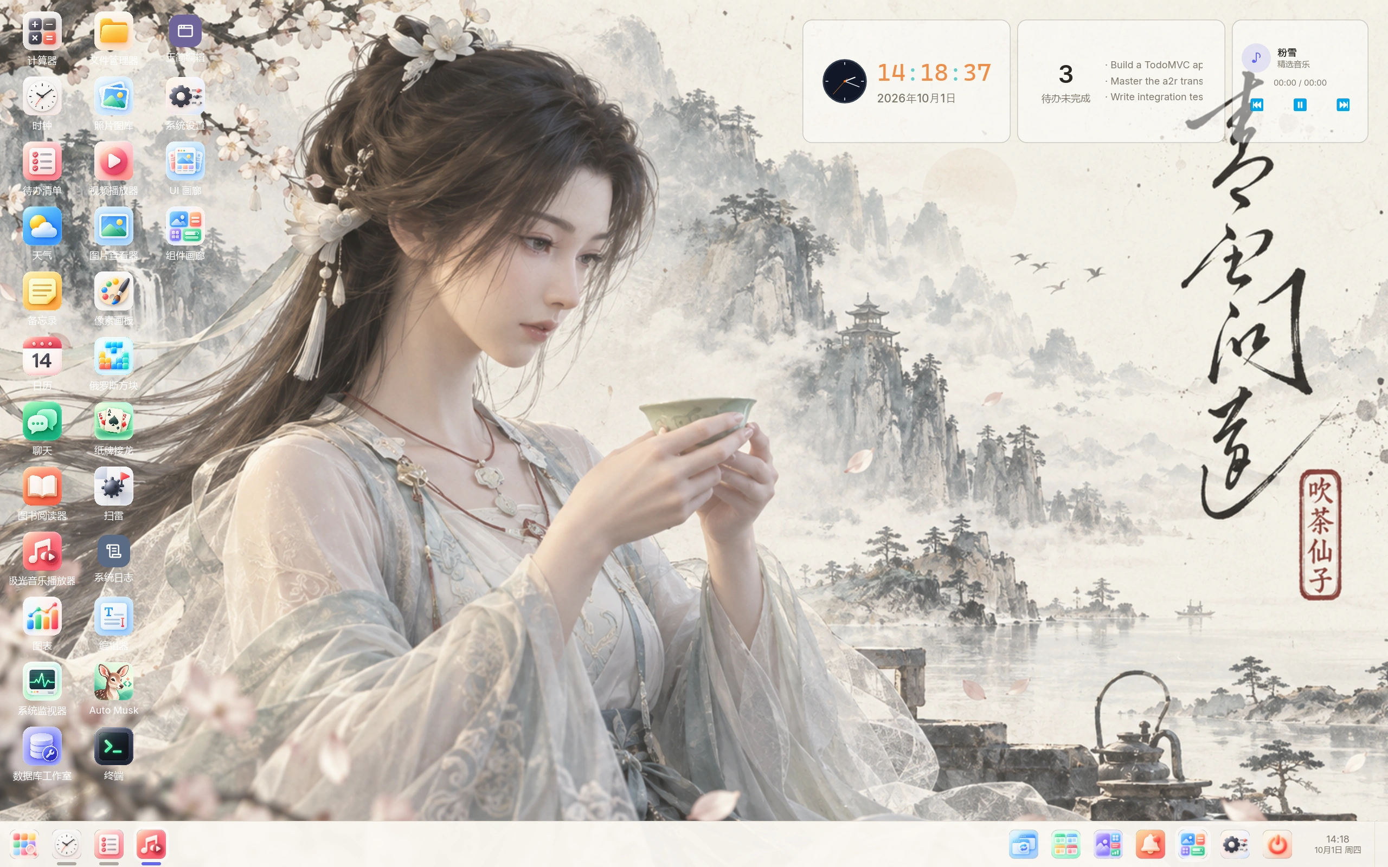Open the 系统监视器 system monitor
Image resolution: width=1388 pixels, height=867 pixels.
[x=42, y=681]
